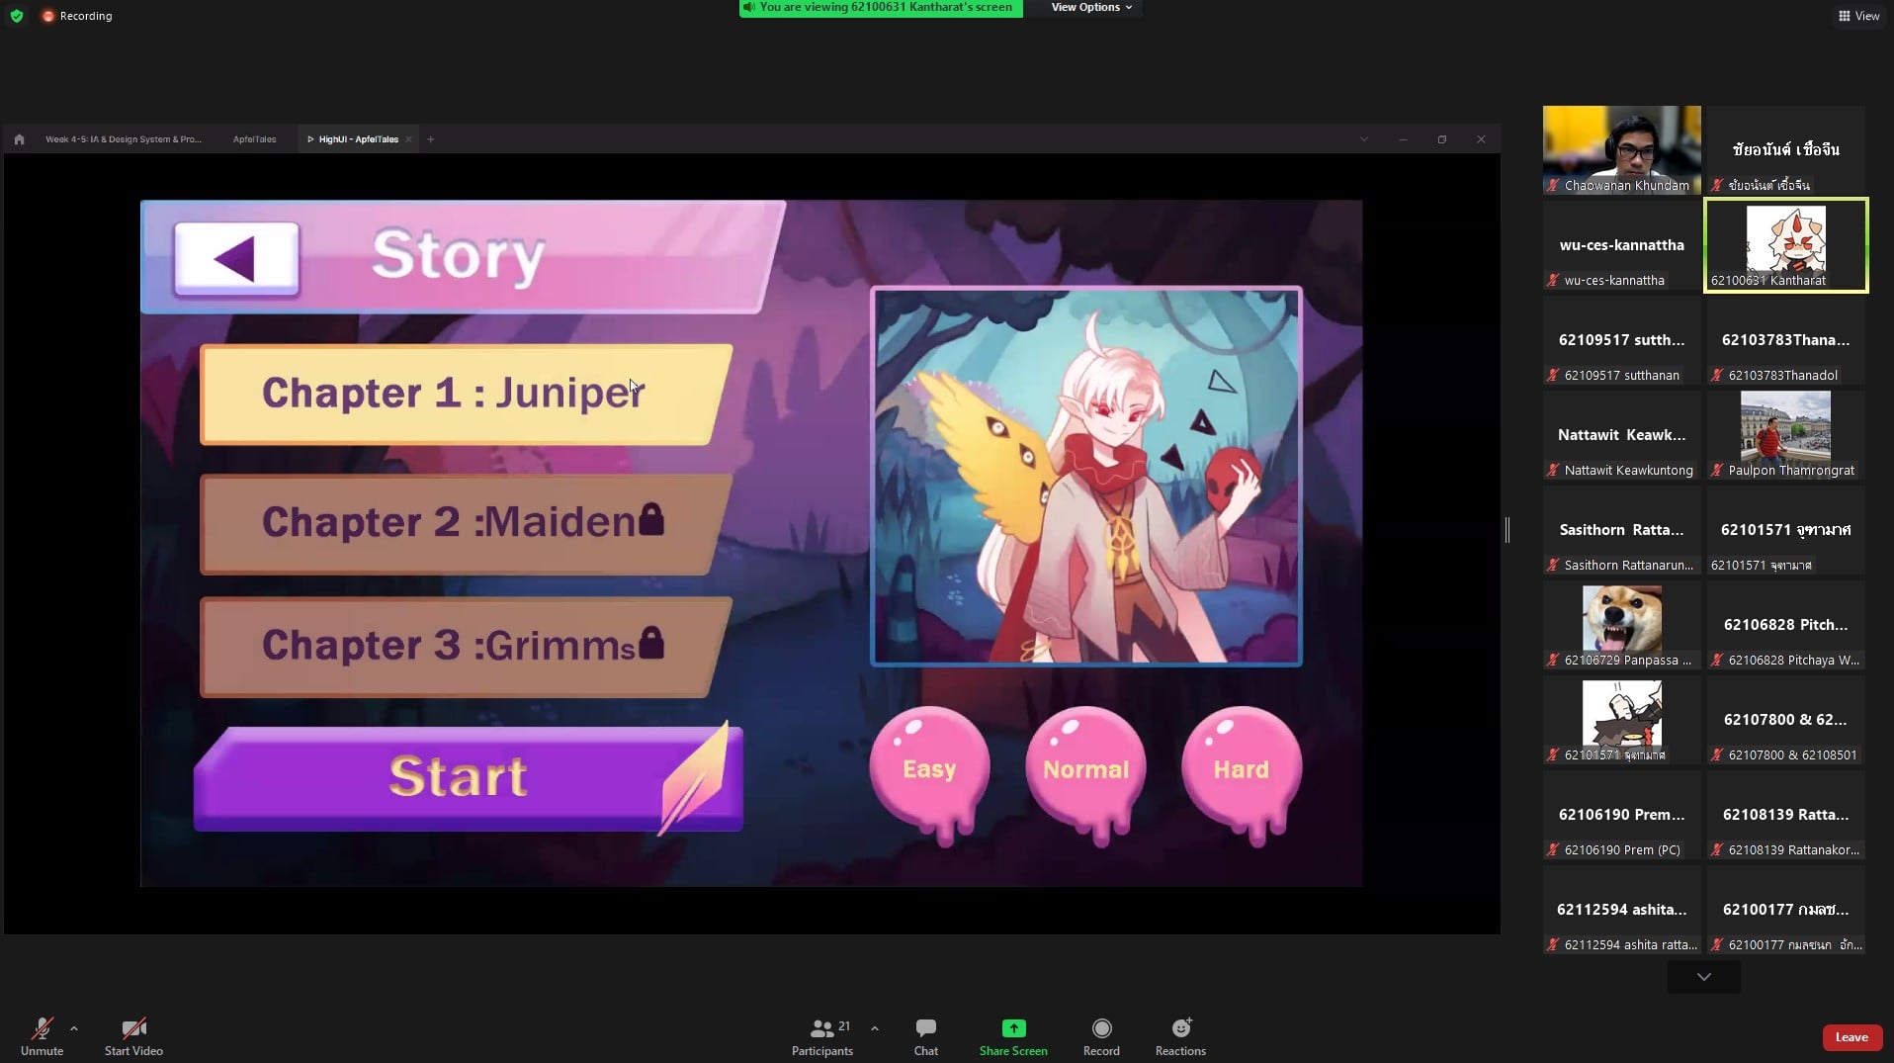Leave the Zoom meeting
This screenshot has width=1894, height=1063.
click(1851, 1037)
